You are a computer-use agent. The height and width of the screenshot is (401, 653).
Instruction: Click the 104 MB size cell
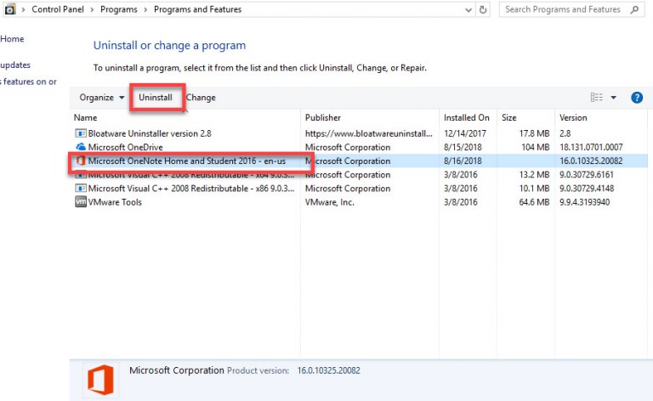[536, 147]
